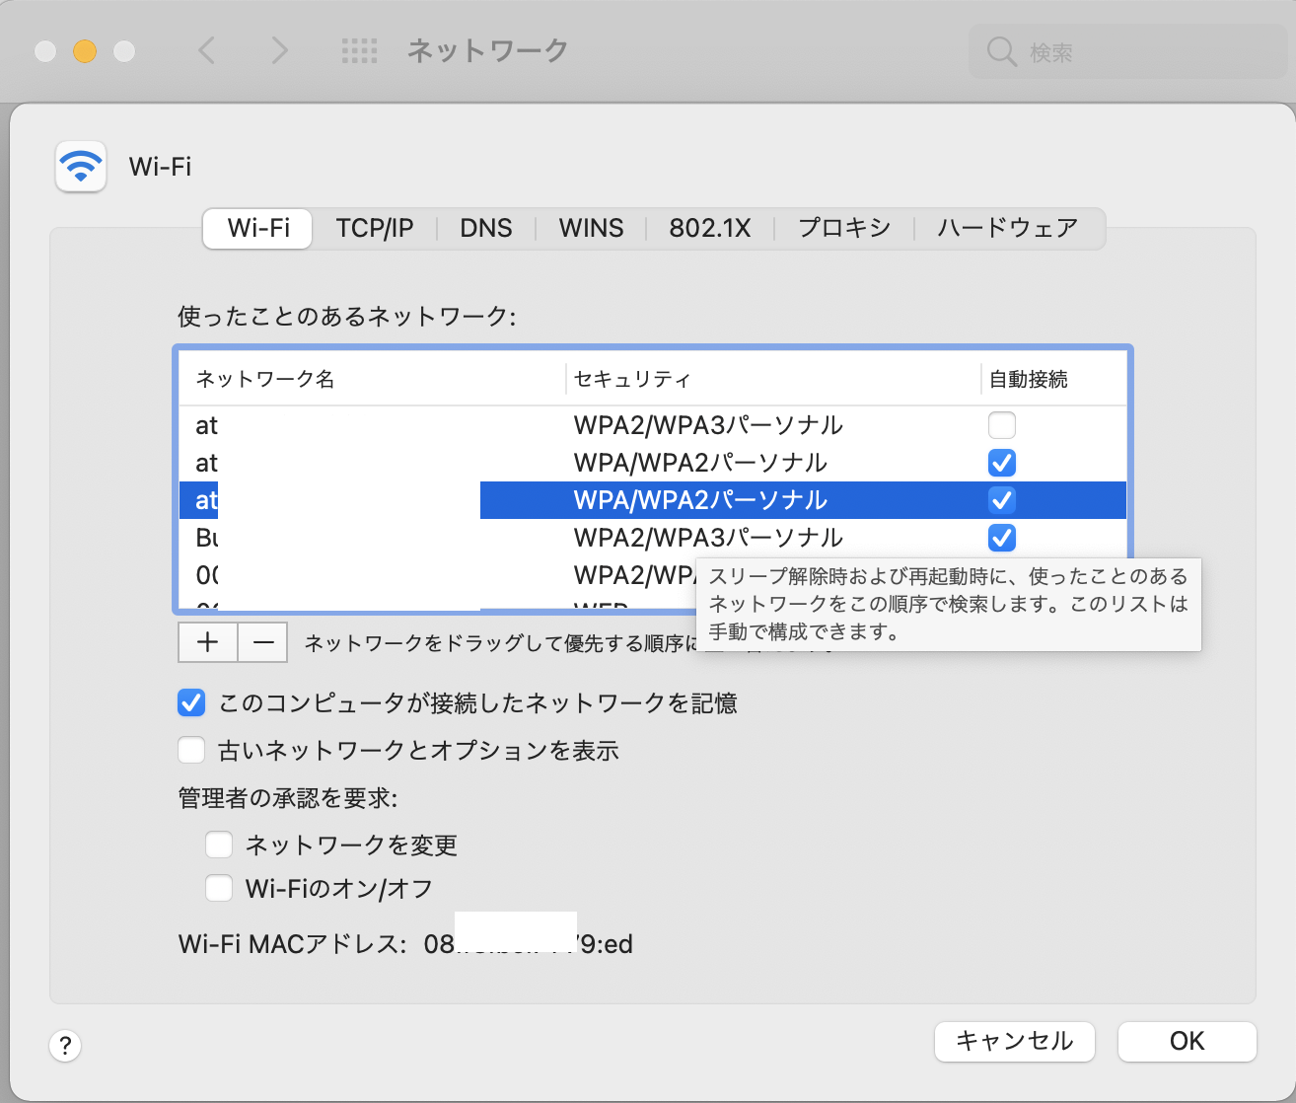Enable auto-join for the first WPA2/WPA3 network
This screenshot has height=1103, width=1296.
tap(1001, 425)
